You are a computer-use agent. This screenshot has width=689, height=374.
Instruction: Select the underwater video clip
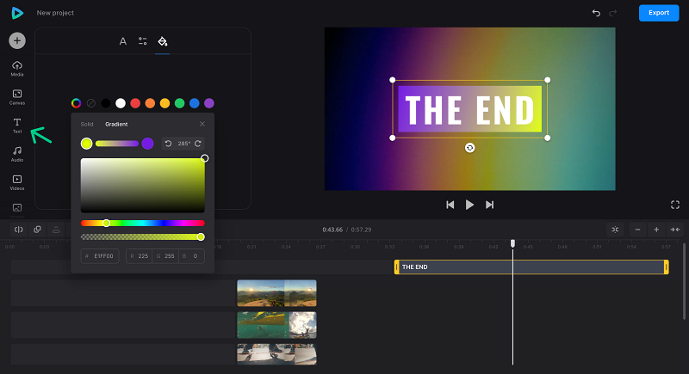[276, 325]
